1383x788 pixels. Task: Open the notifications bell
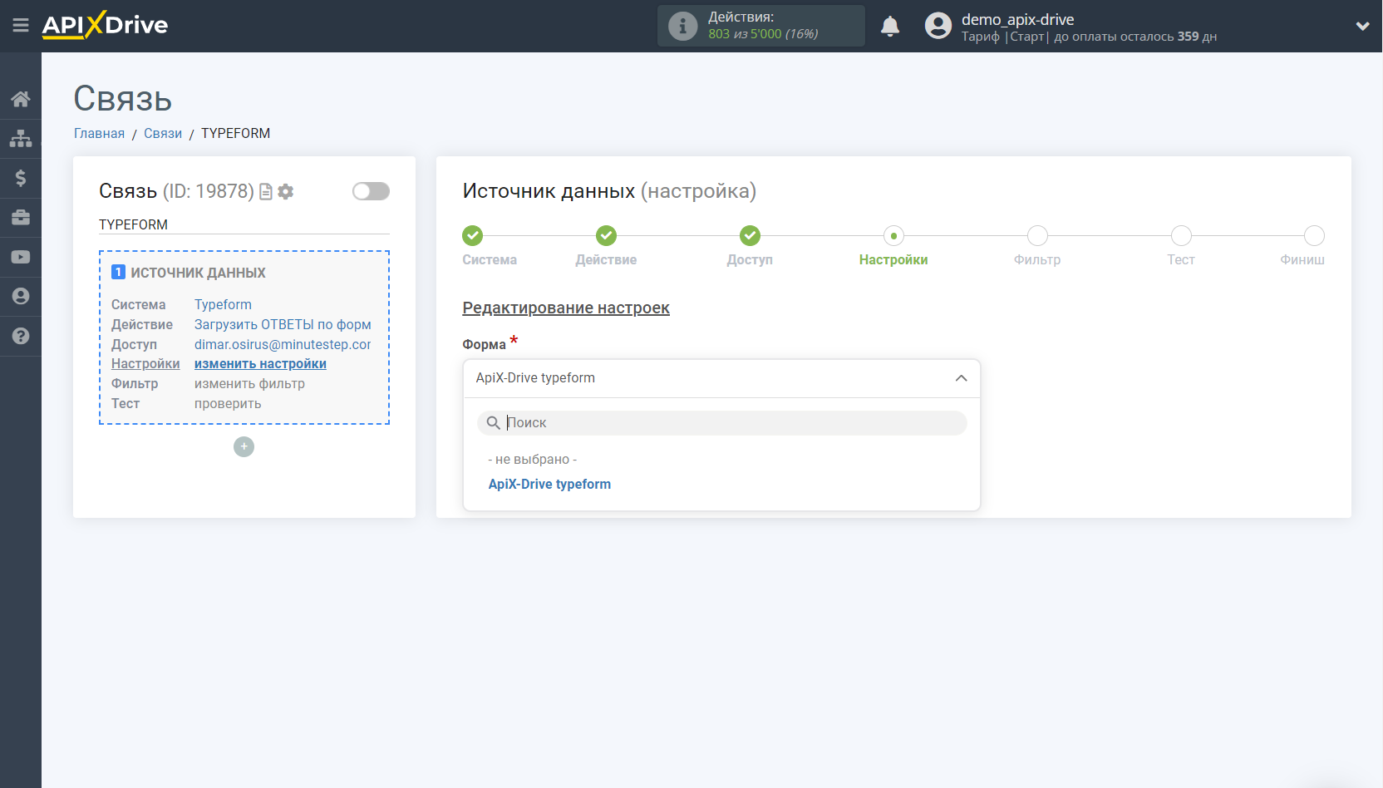point(890,26)
